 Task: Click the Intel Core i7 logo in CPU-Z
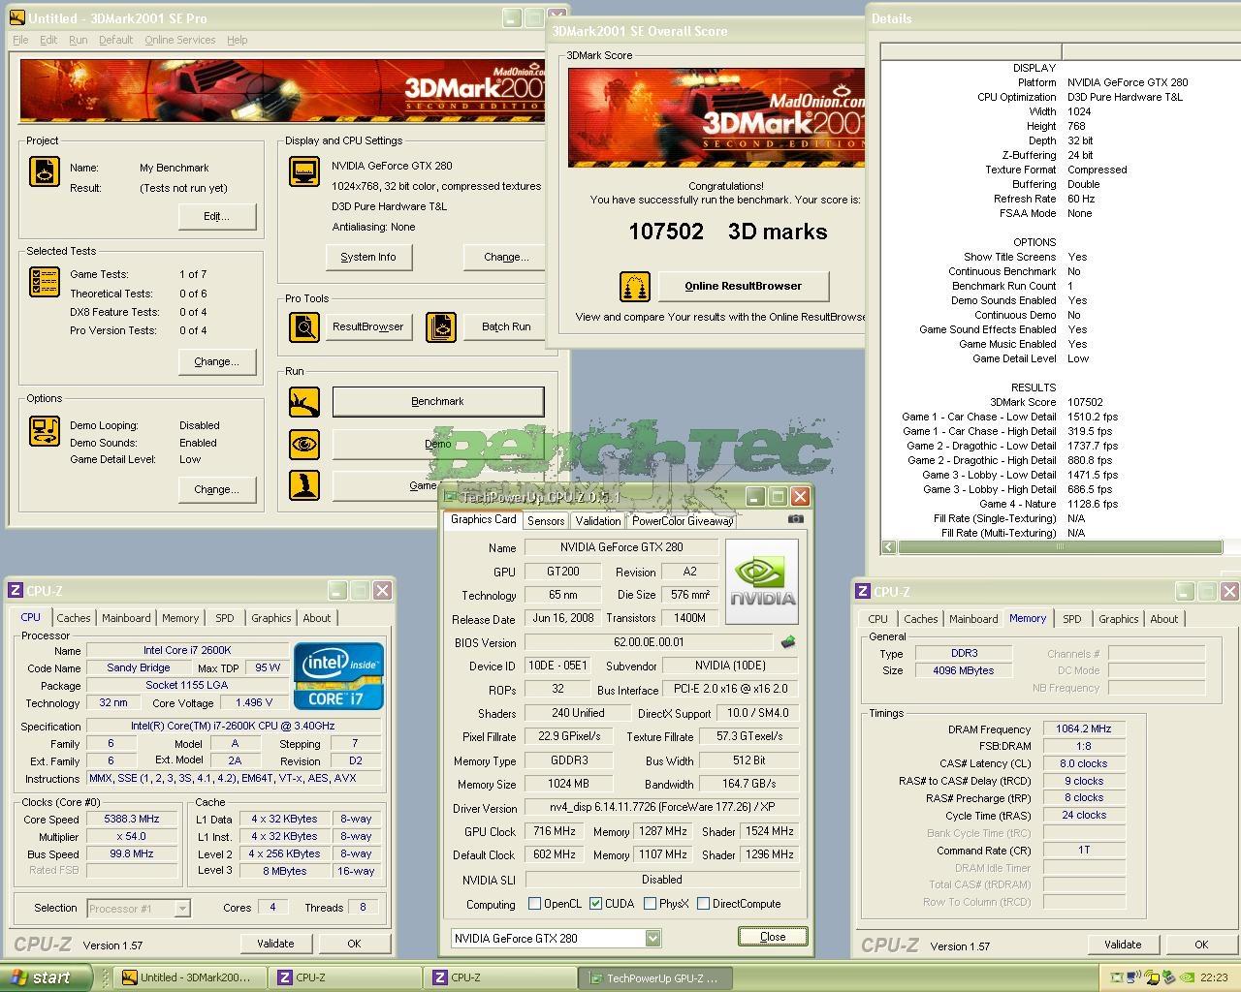pos(338,675)
